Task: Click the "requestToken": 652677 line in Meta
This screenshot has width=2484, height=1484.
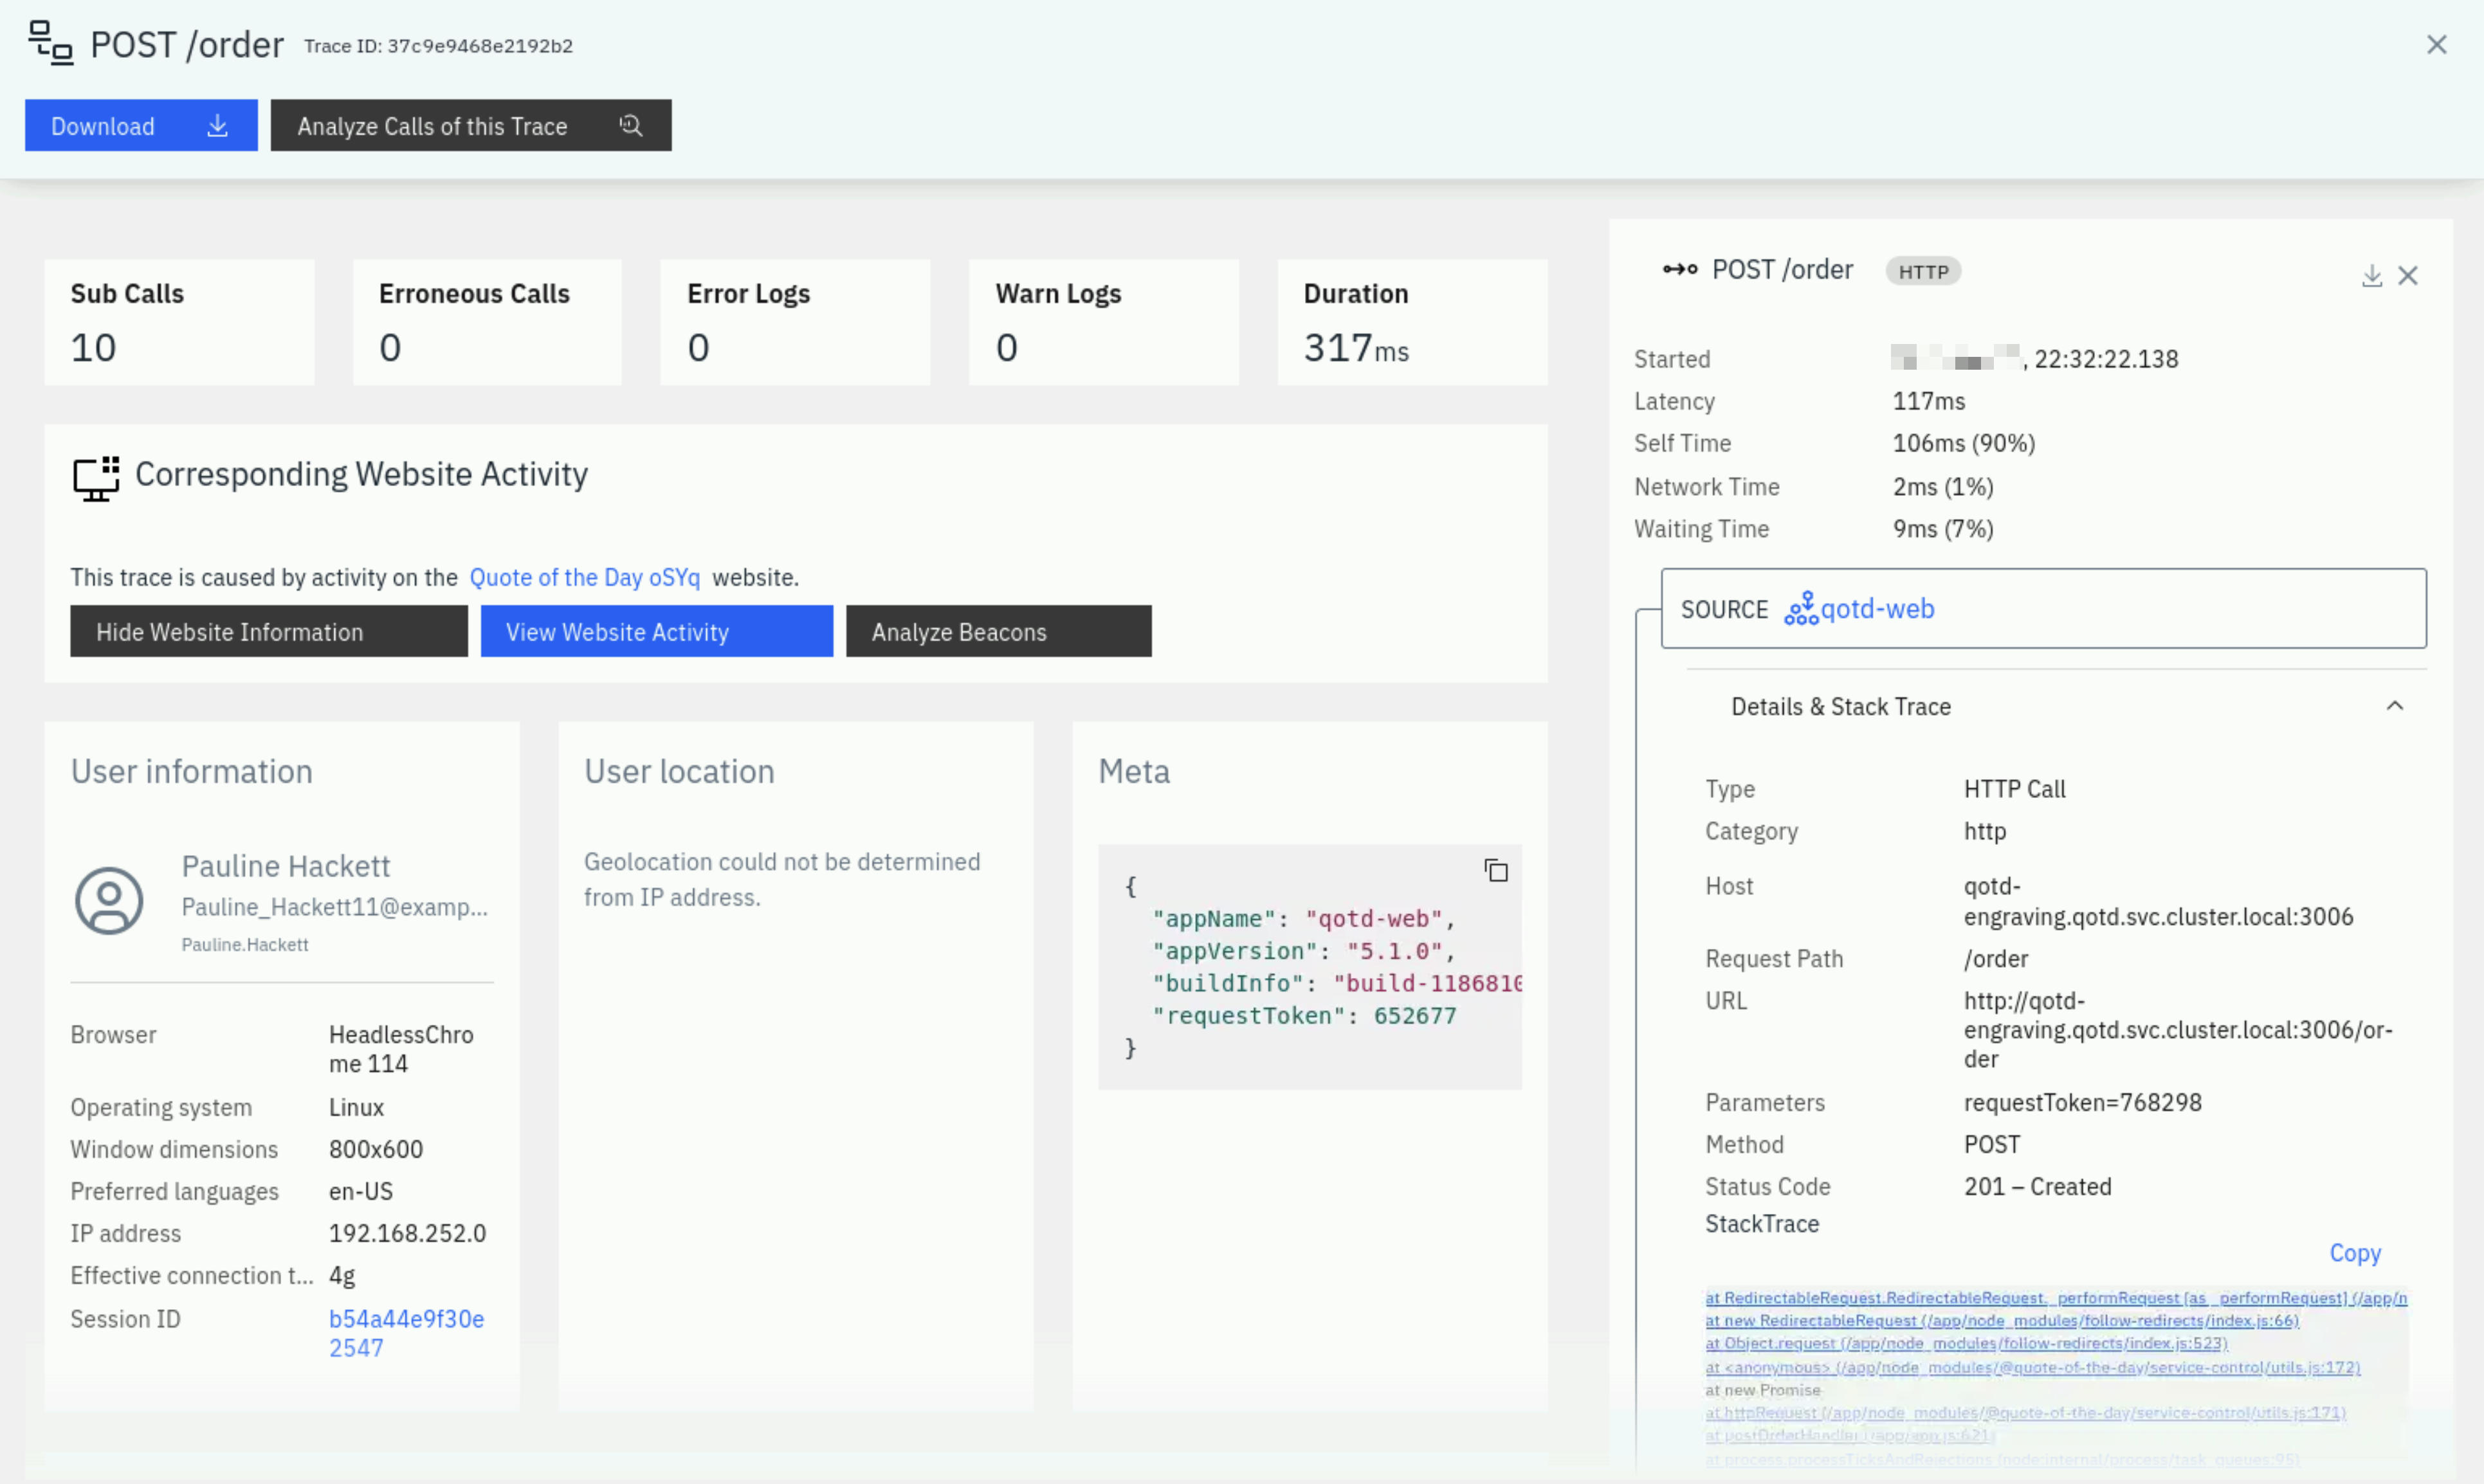Action: 1304,1015
